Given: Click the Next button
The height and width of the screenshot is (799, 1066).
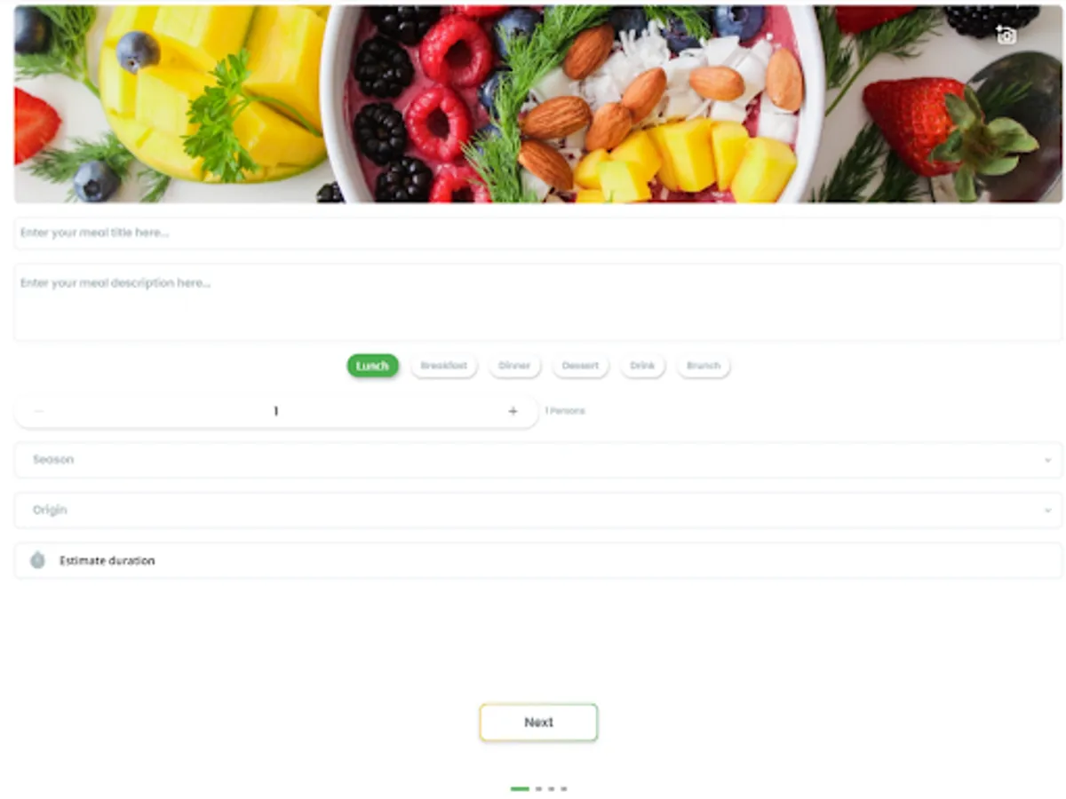Looking at the screenshot, I should pos(538,723).
